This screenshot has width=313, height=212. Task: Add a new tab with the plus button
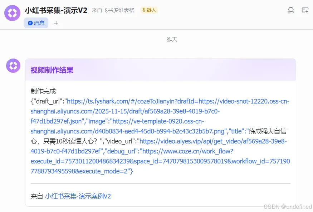pos(56,23)
